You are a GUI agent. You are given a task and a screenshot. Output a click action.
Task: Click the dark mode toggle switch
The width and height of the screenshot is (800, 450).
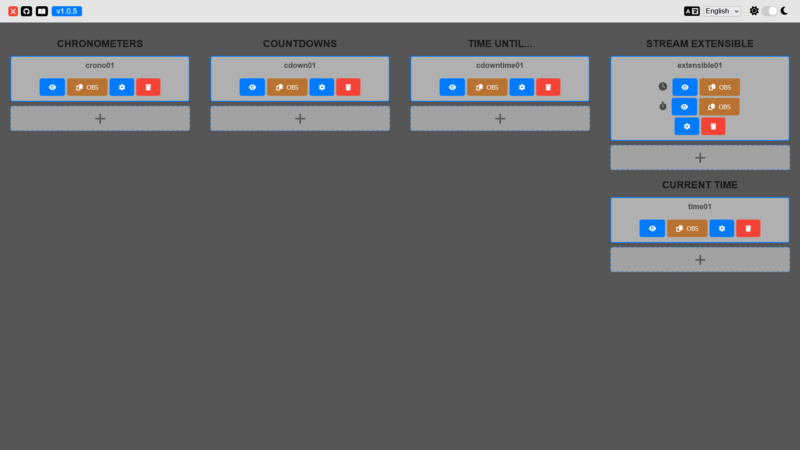(769, 11)
